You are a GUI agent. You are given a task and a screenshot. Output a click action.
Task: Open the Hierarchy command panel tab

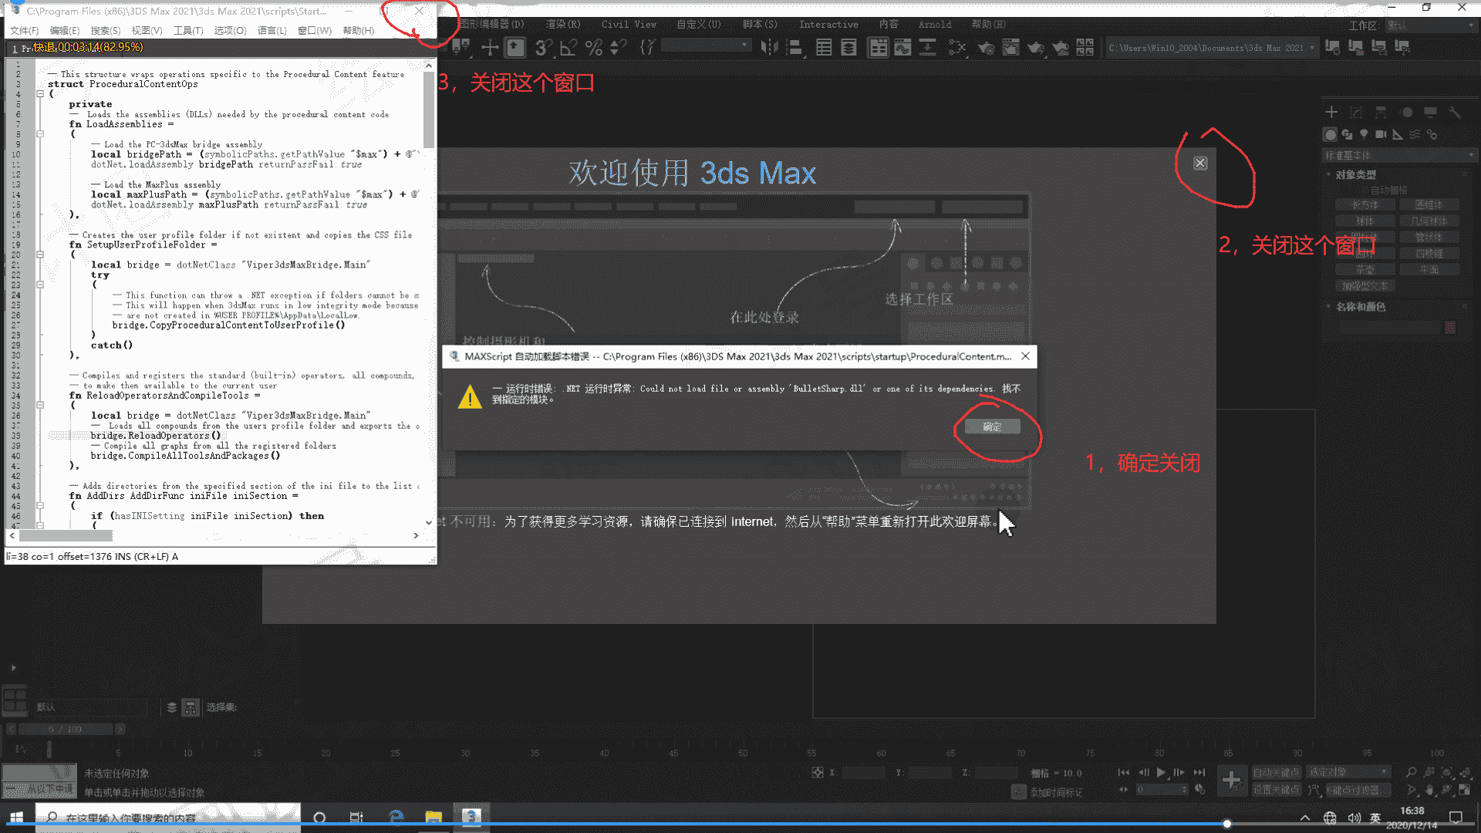click(x=1381, y=113)
